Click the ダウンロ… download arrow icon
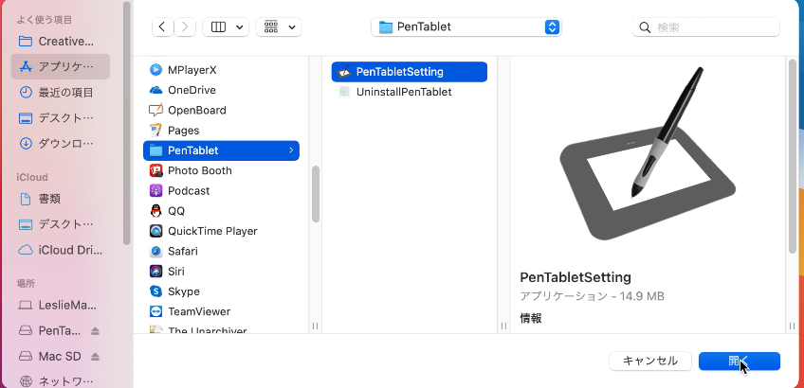This screenshot has height=388, width=804. coord(25,143)
